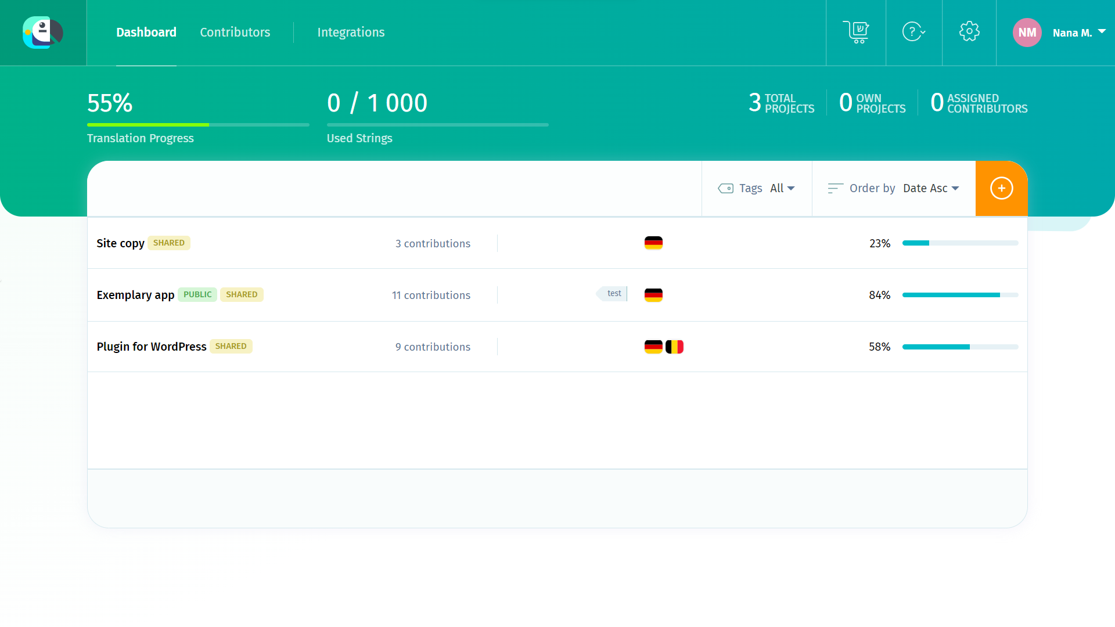Click the 55% translation progress value

coord(110,103)
